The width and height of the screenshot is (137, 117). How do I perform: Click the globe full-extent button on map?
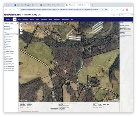(x=21, y=27)
